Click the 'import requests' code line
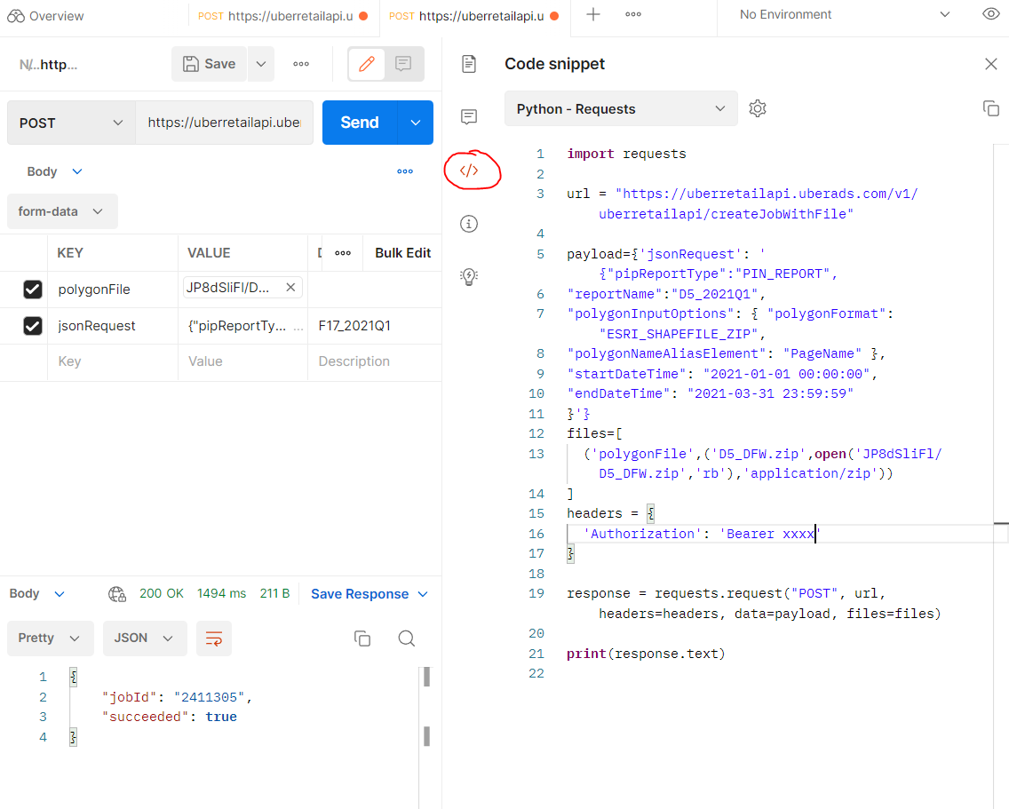This screenshot has height=809, width=1009. tap(626, 154)
